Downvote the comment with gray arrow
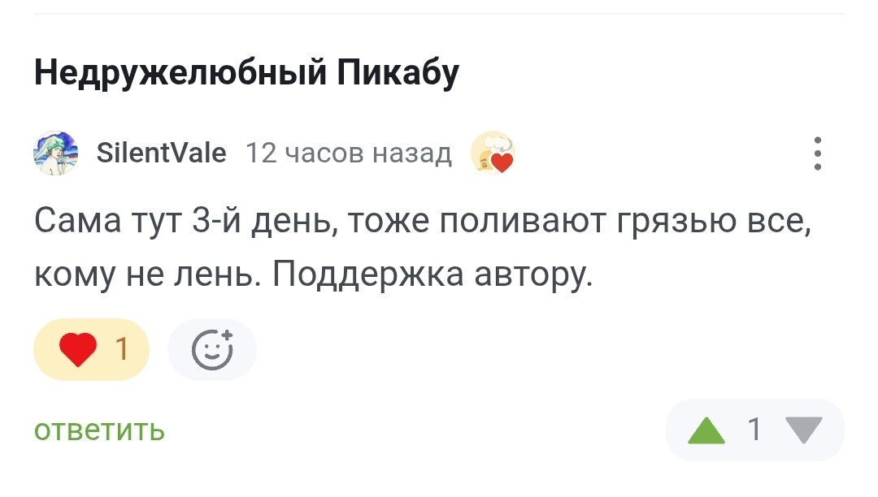The image size is (878, 497). 806,430
